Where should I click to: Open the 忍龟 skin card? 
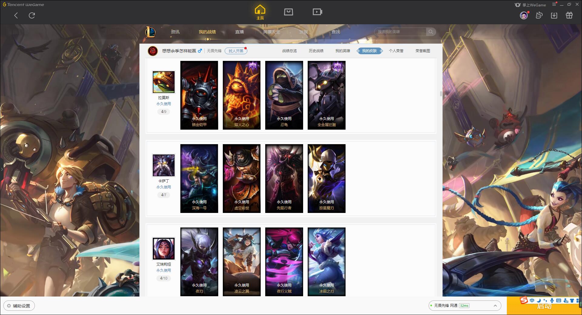pos(284,95)
